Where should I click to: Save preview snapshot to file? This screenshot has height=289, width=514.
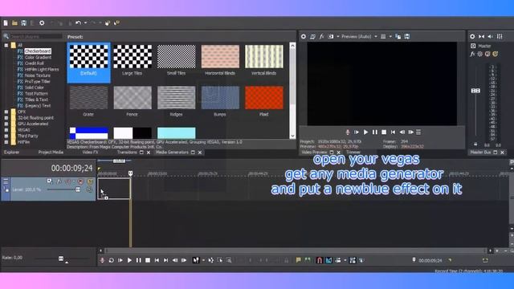[x=407, y=36]
